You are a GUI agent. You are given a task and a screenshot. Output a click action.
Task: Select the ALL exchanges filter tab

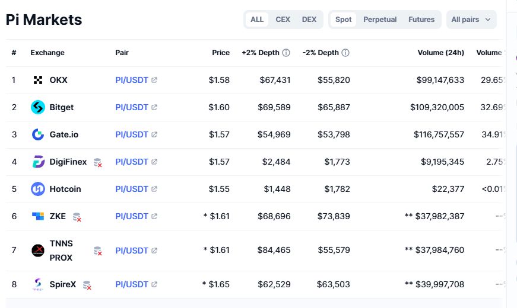point(257,20)
